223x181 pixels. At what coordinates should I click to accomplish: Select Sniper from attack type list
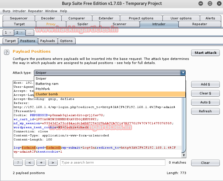tap(110, 78)
